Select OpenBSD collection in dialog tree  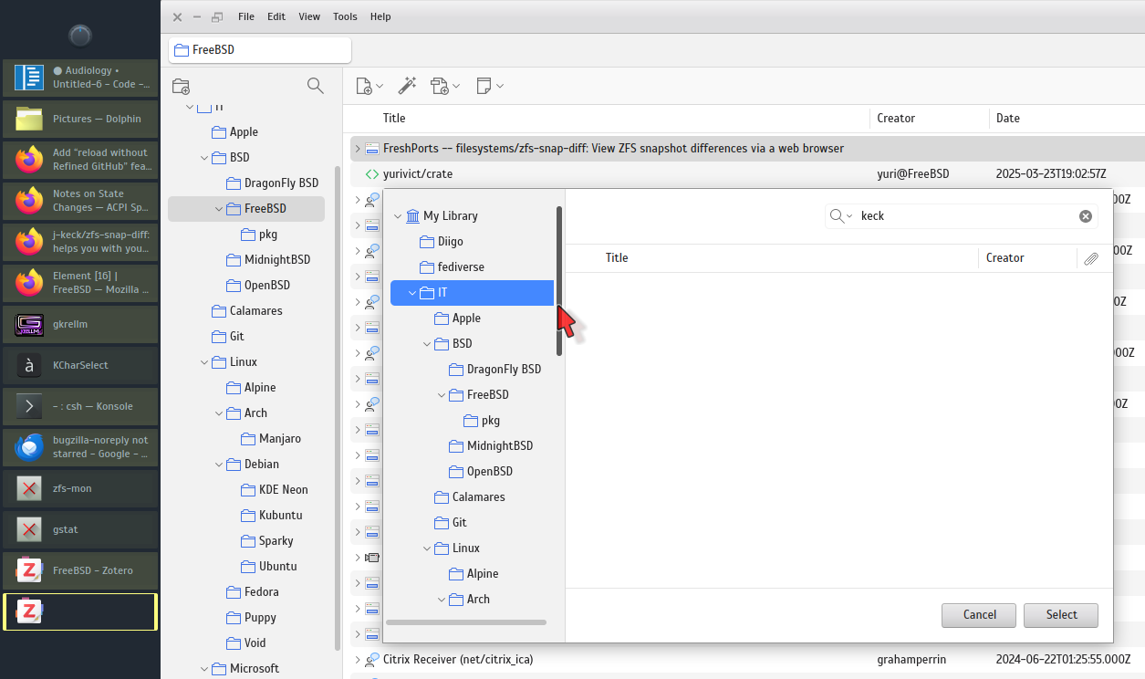tap(482, 472)
